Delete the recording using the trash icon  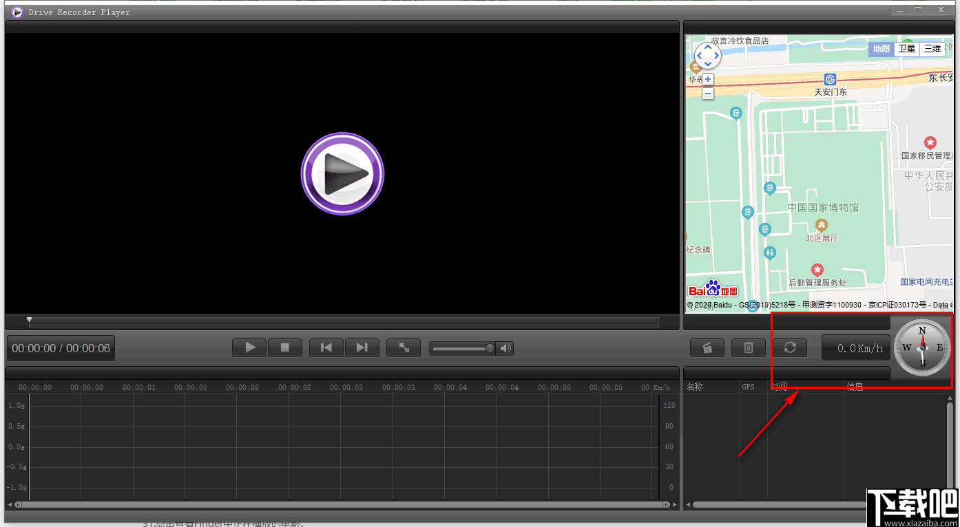[x=748, y=347]
